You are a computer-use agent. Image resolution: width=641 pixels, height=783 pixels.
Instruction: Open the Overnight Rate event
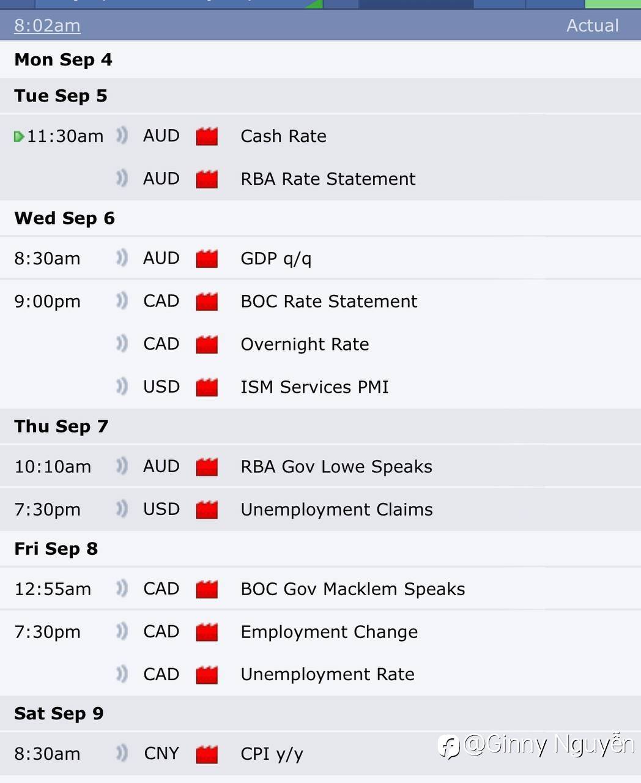(305, 344)
